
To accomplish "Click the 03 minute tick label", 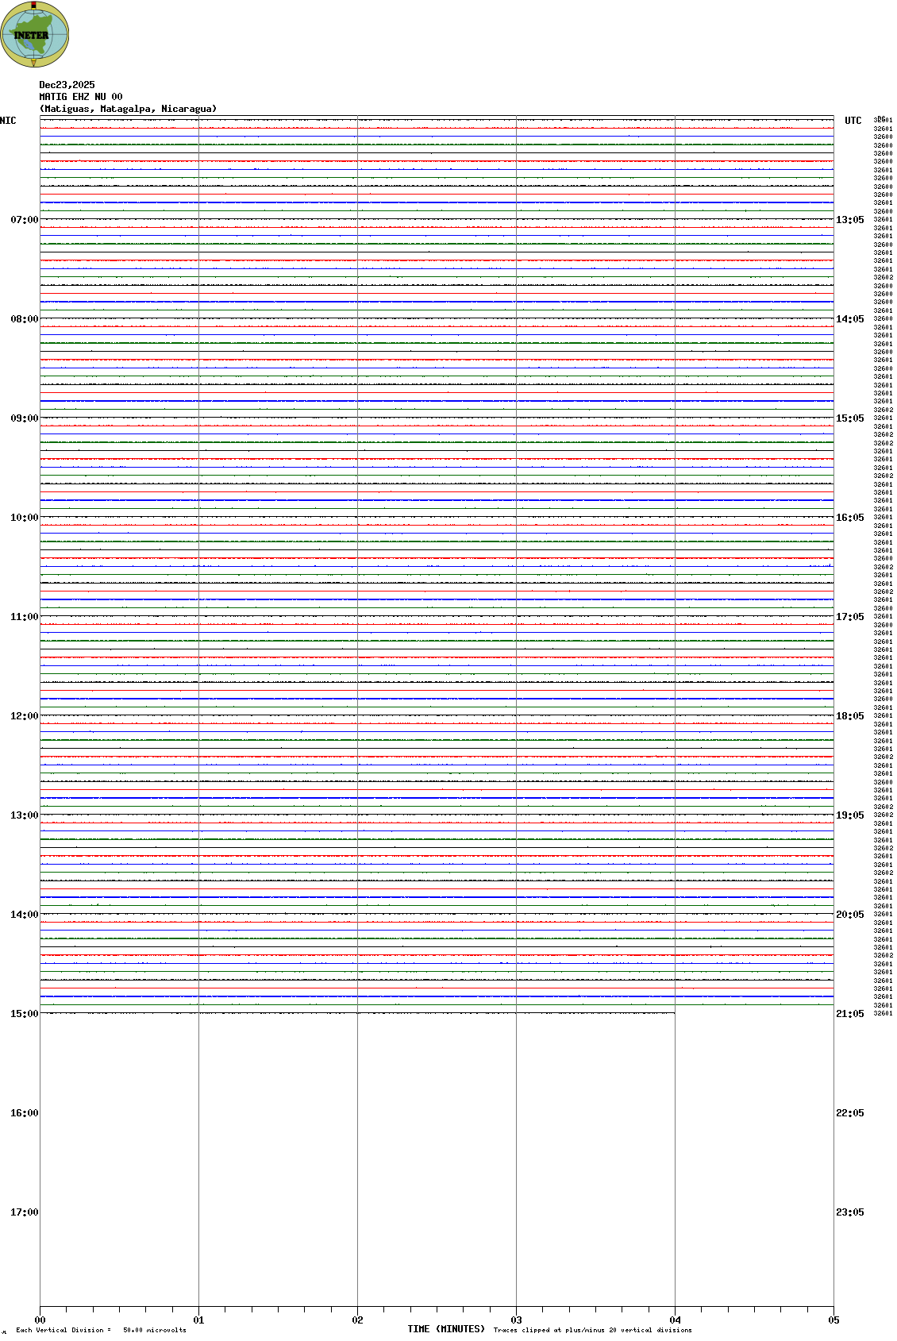I will point(516,1320).
